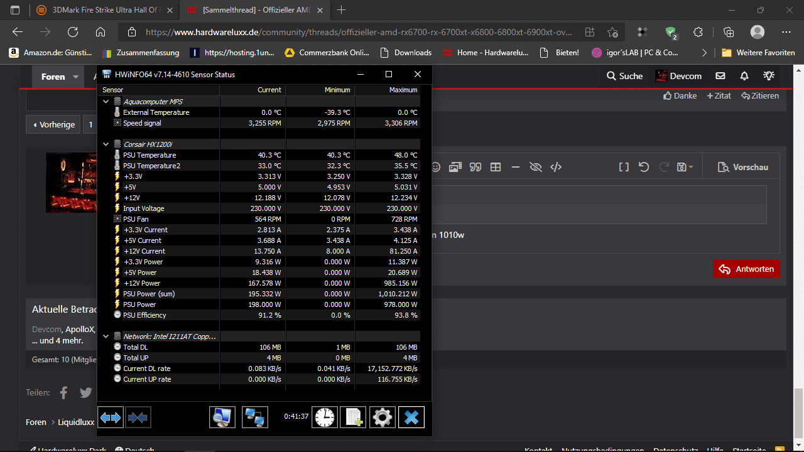Add page to favorites star icon
This screenshot has width=804, height=452.
[x=612, y=32]
